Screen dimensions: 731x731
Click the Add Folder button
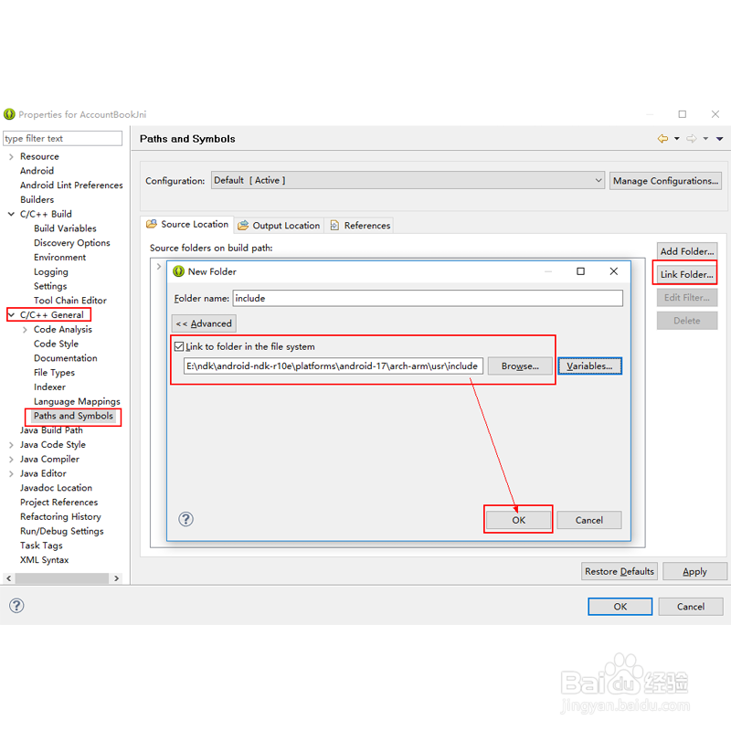[687, 251]
